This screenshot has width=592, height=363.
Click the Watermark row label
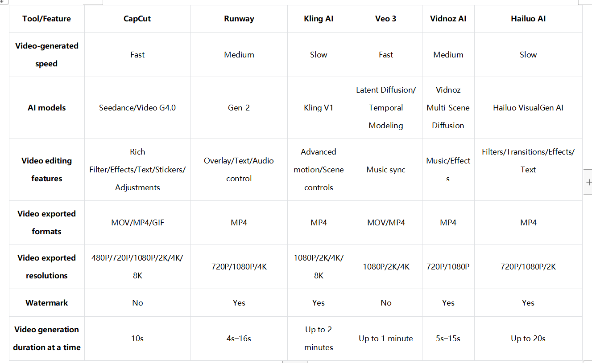47,303
